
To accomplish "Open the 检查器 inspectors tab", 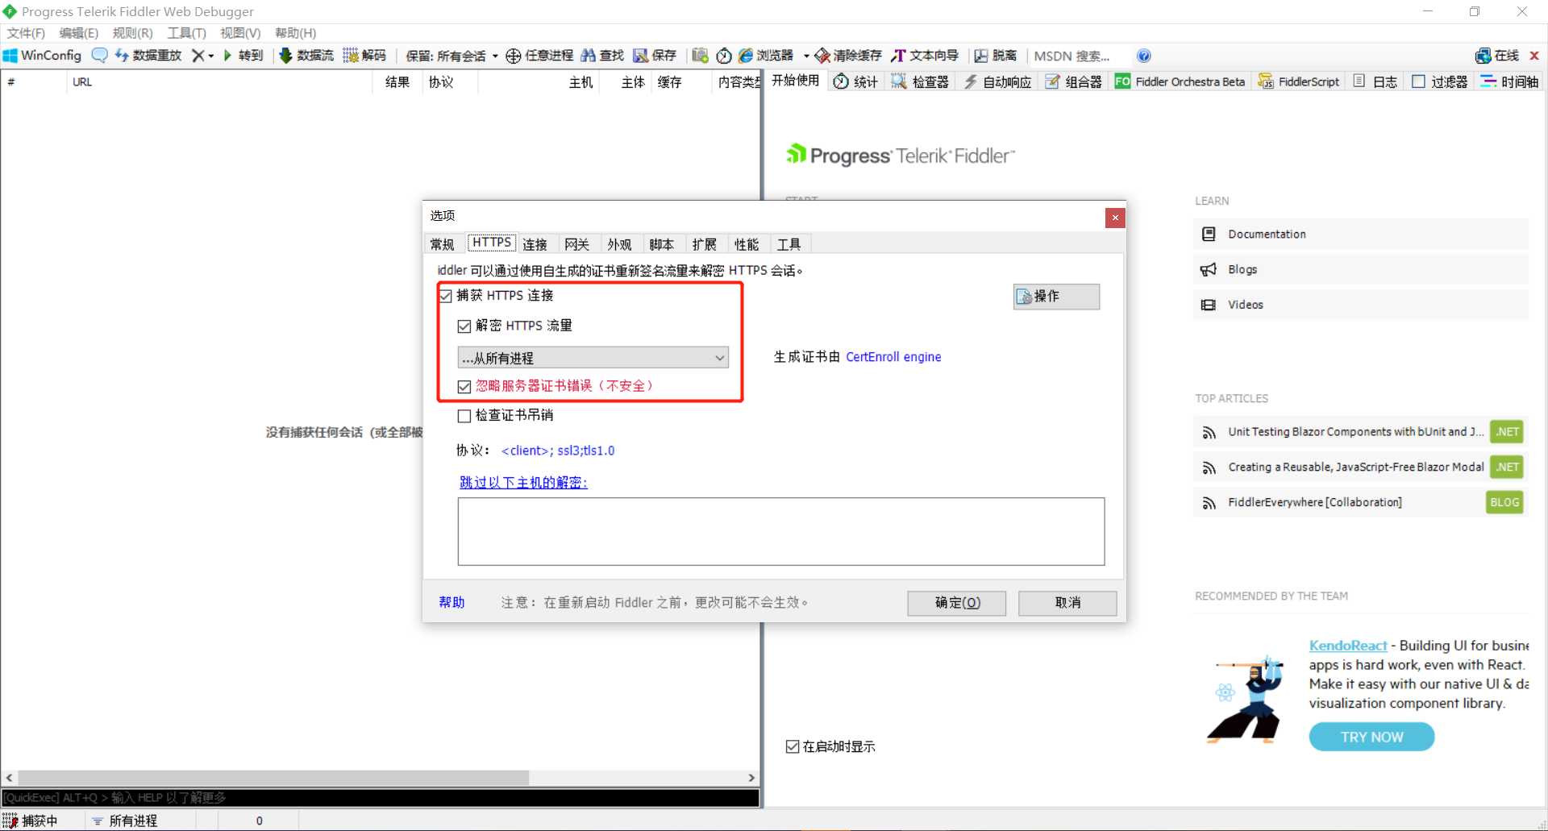I will [x=920, y=81].
